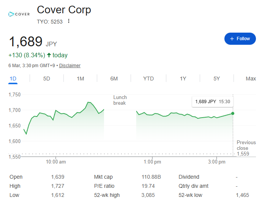
Task: Click the Mkt cap label
Action: (x=103, y=177)
